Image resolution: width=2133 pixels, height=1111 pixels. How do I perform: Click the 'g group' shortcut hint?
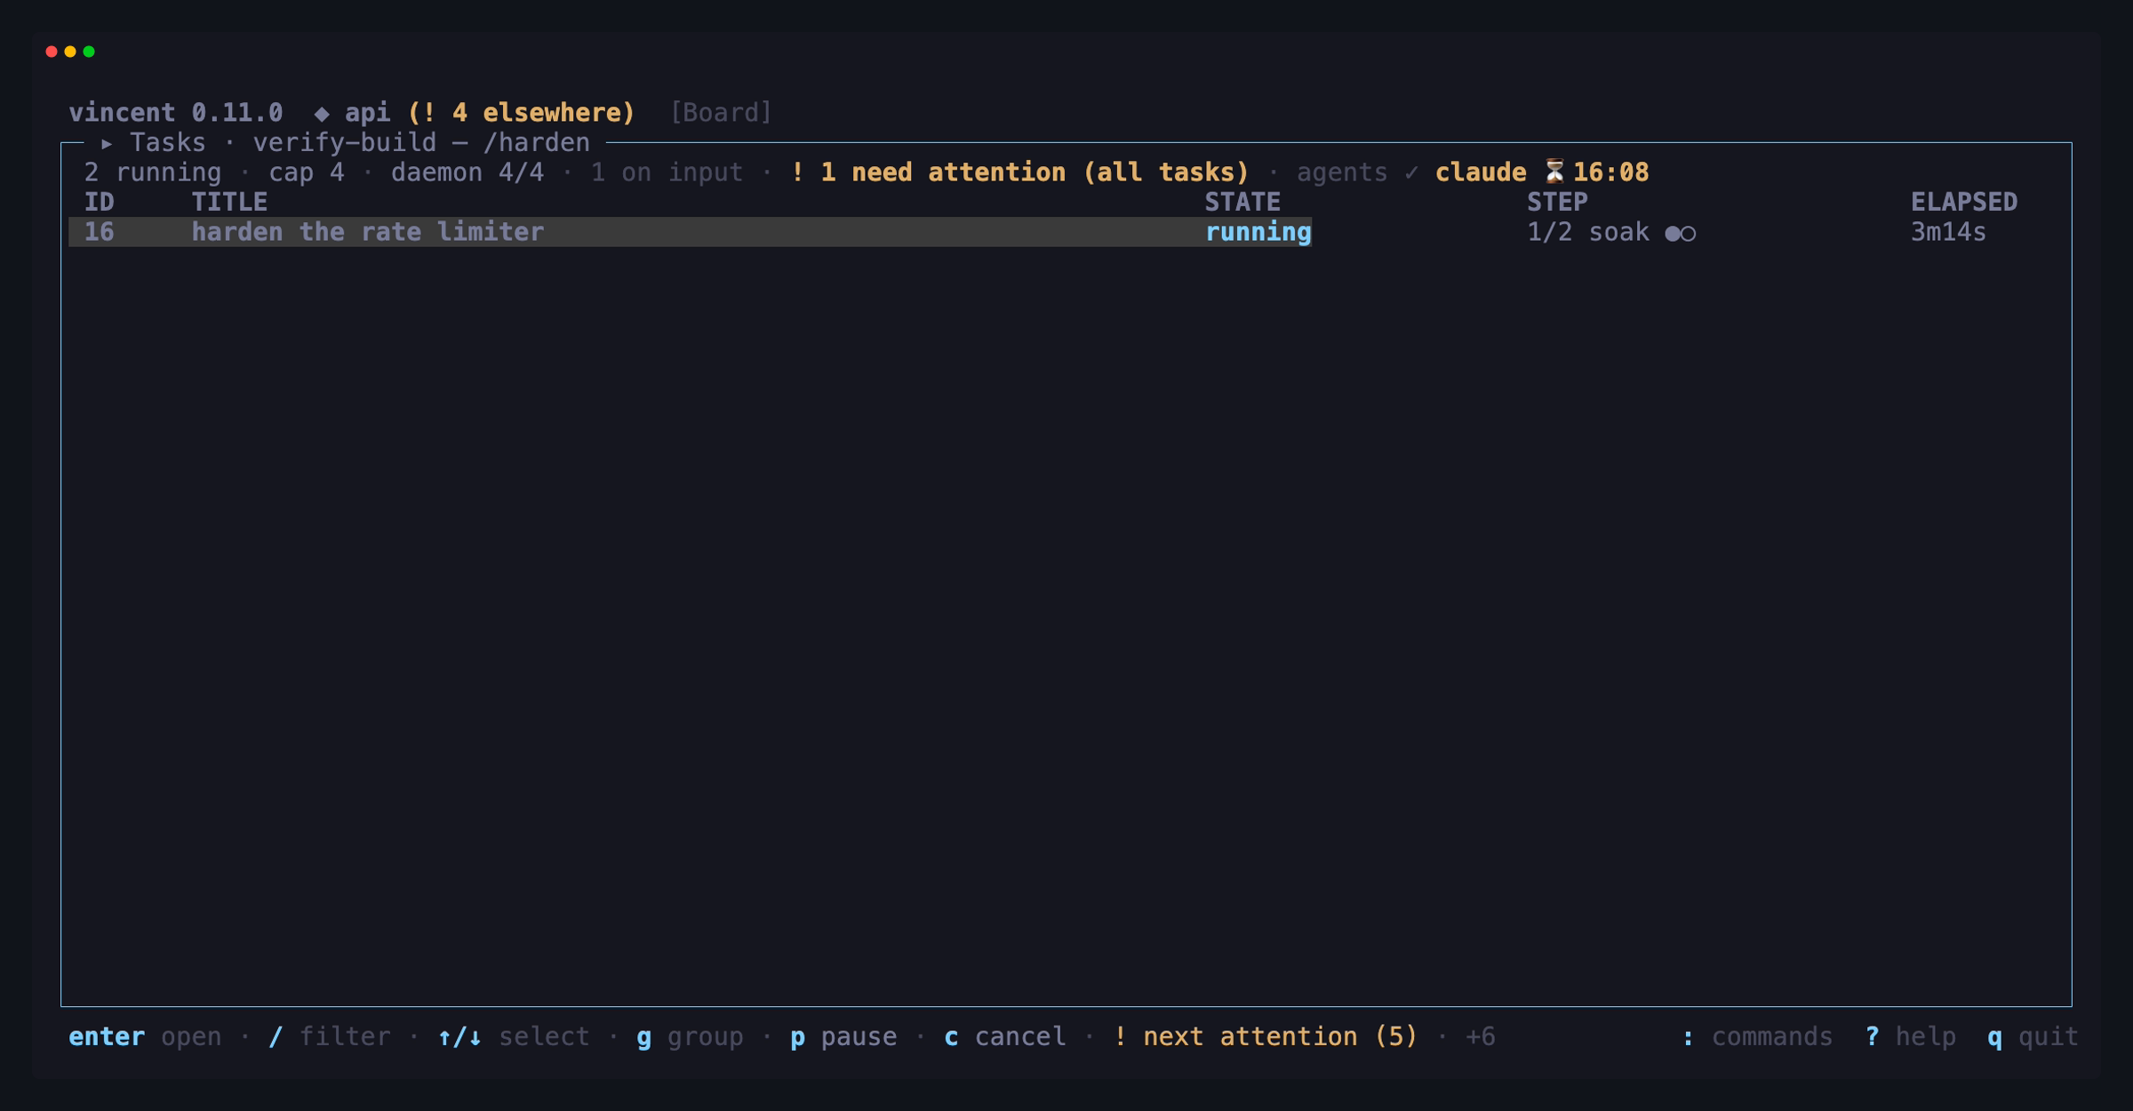pos(691,1036)
